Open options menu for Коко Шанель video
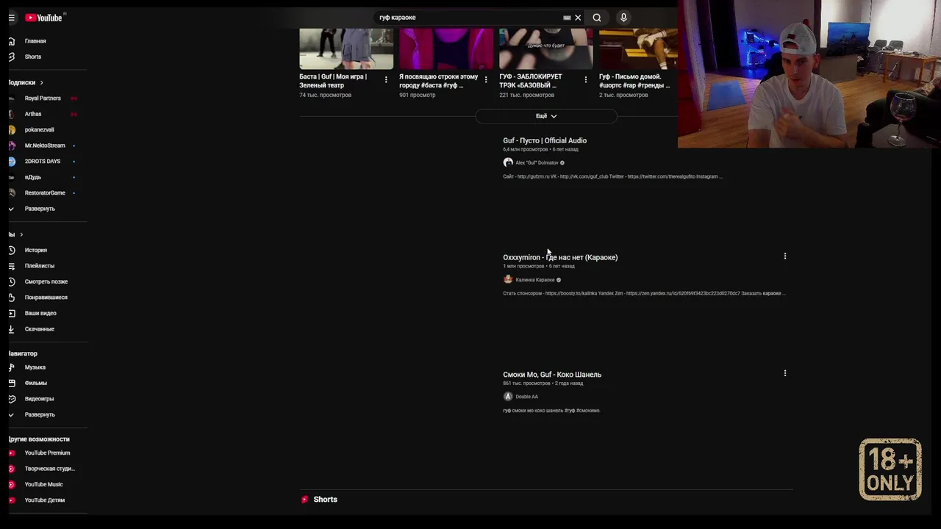The height and width of the screenshot is (529, 941). click(x=785, y=373)
